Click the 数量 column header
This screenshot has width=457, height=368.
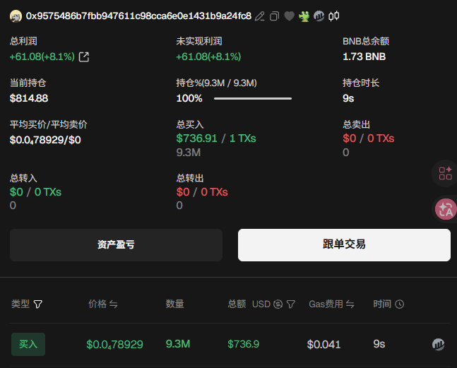point(175,304)
